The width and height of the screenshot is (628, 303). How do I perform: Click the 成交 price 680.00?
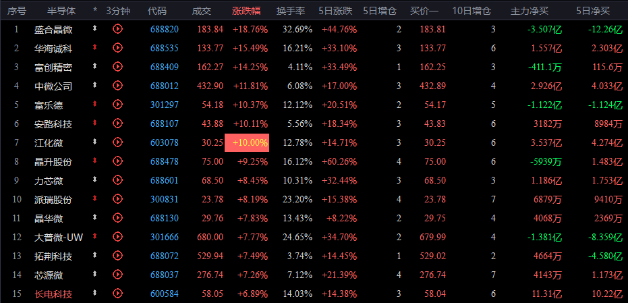point(210,238)
